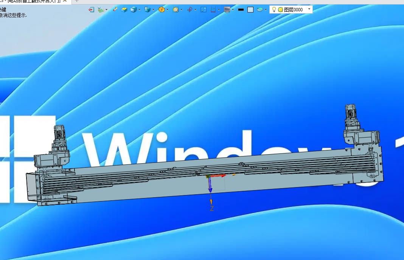
Task: Click the yellow-topped cube icon
Action: pos(124,10)
